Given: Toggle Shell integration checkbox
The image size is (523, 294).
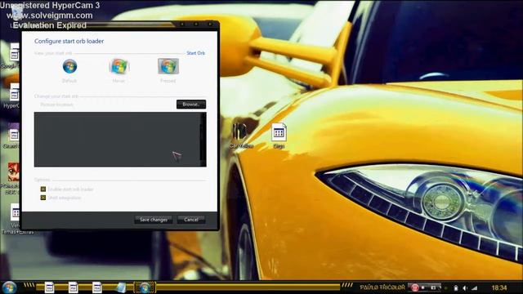Looking at the screenshot, I should coord(43,198).
